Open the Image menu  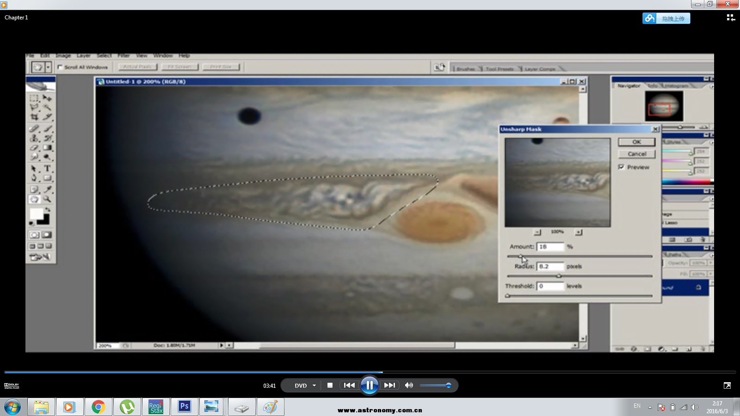[x=63, y=55]
